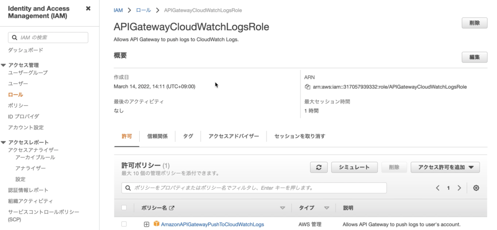
Task: Close the IAM navigation panel
Action: pyautogui.click(x=88, y=9)
